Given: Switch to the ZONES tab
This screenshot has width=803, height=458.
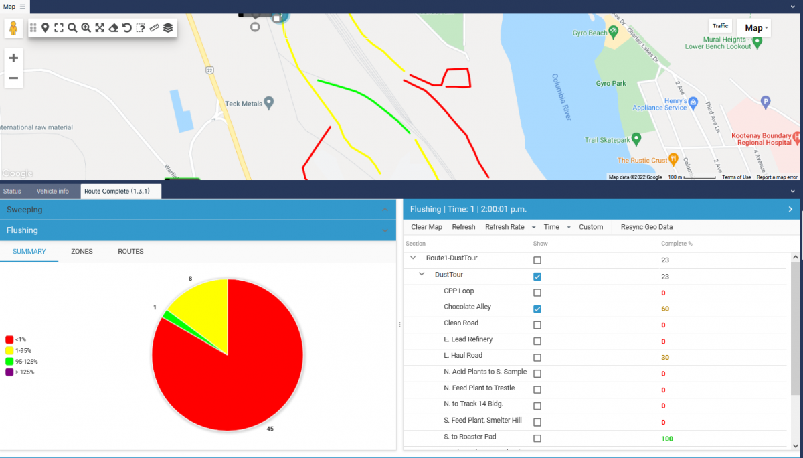Looking at the screenshot, I should coord(82,251).
